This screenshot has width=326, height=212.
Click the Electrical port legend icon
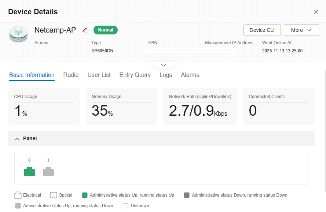click(18, 195)
